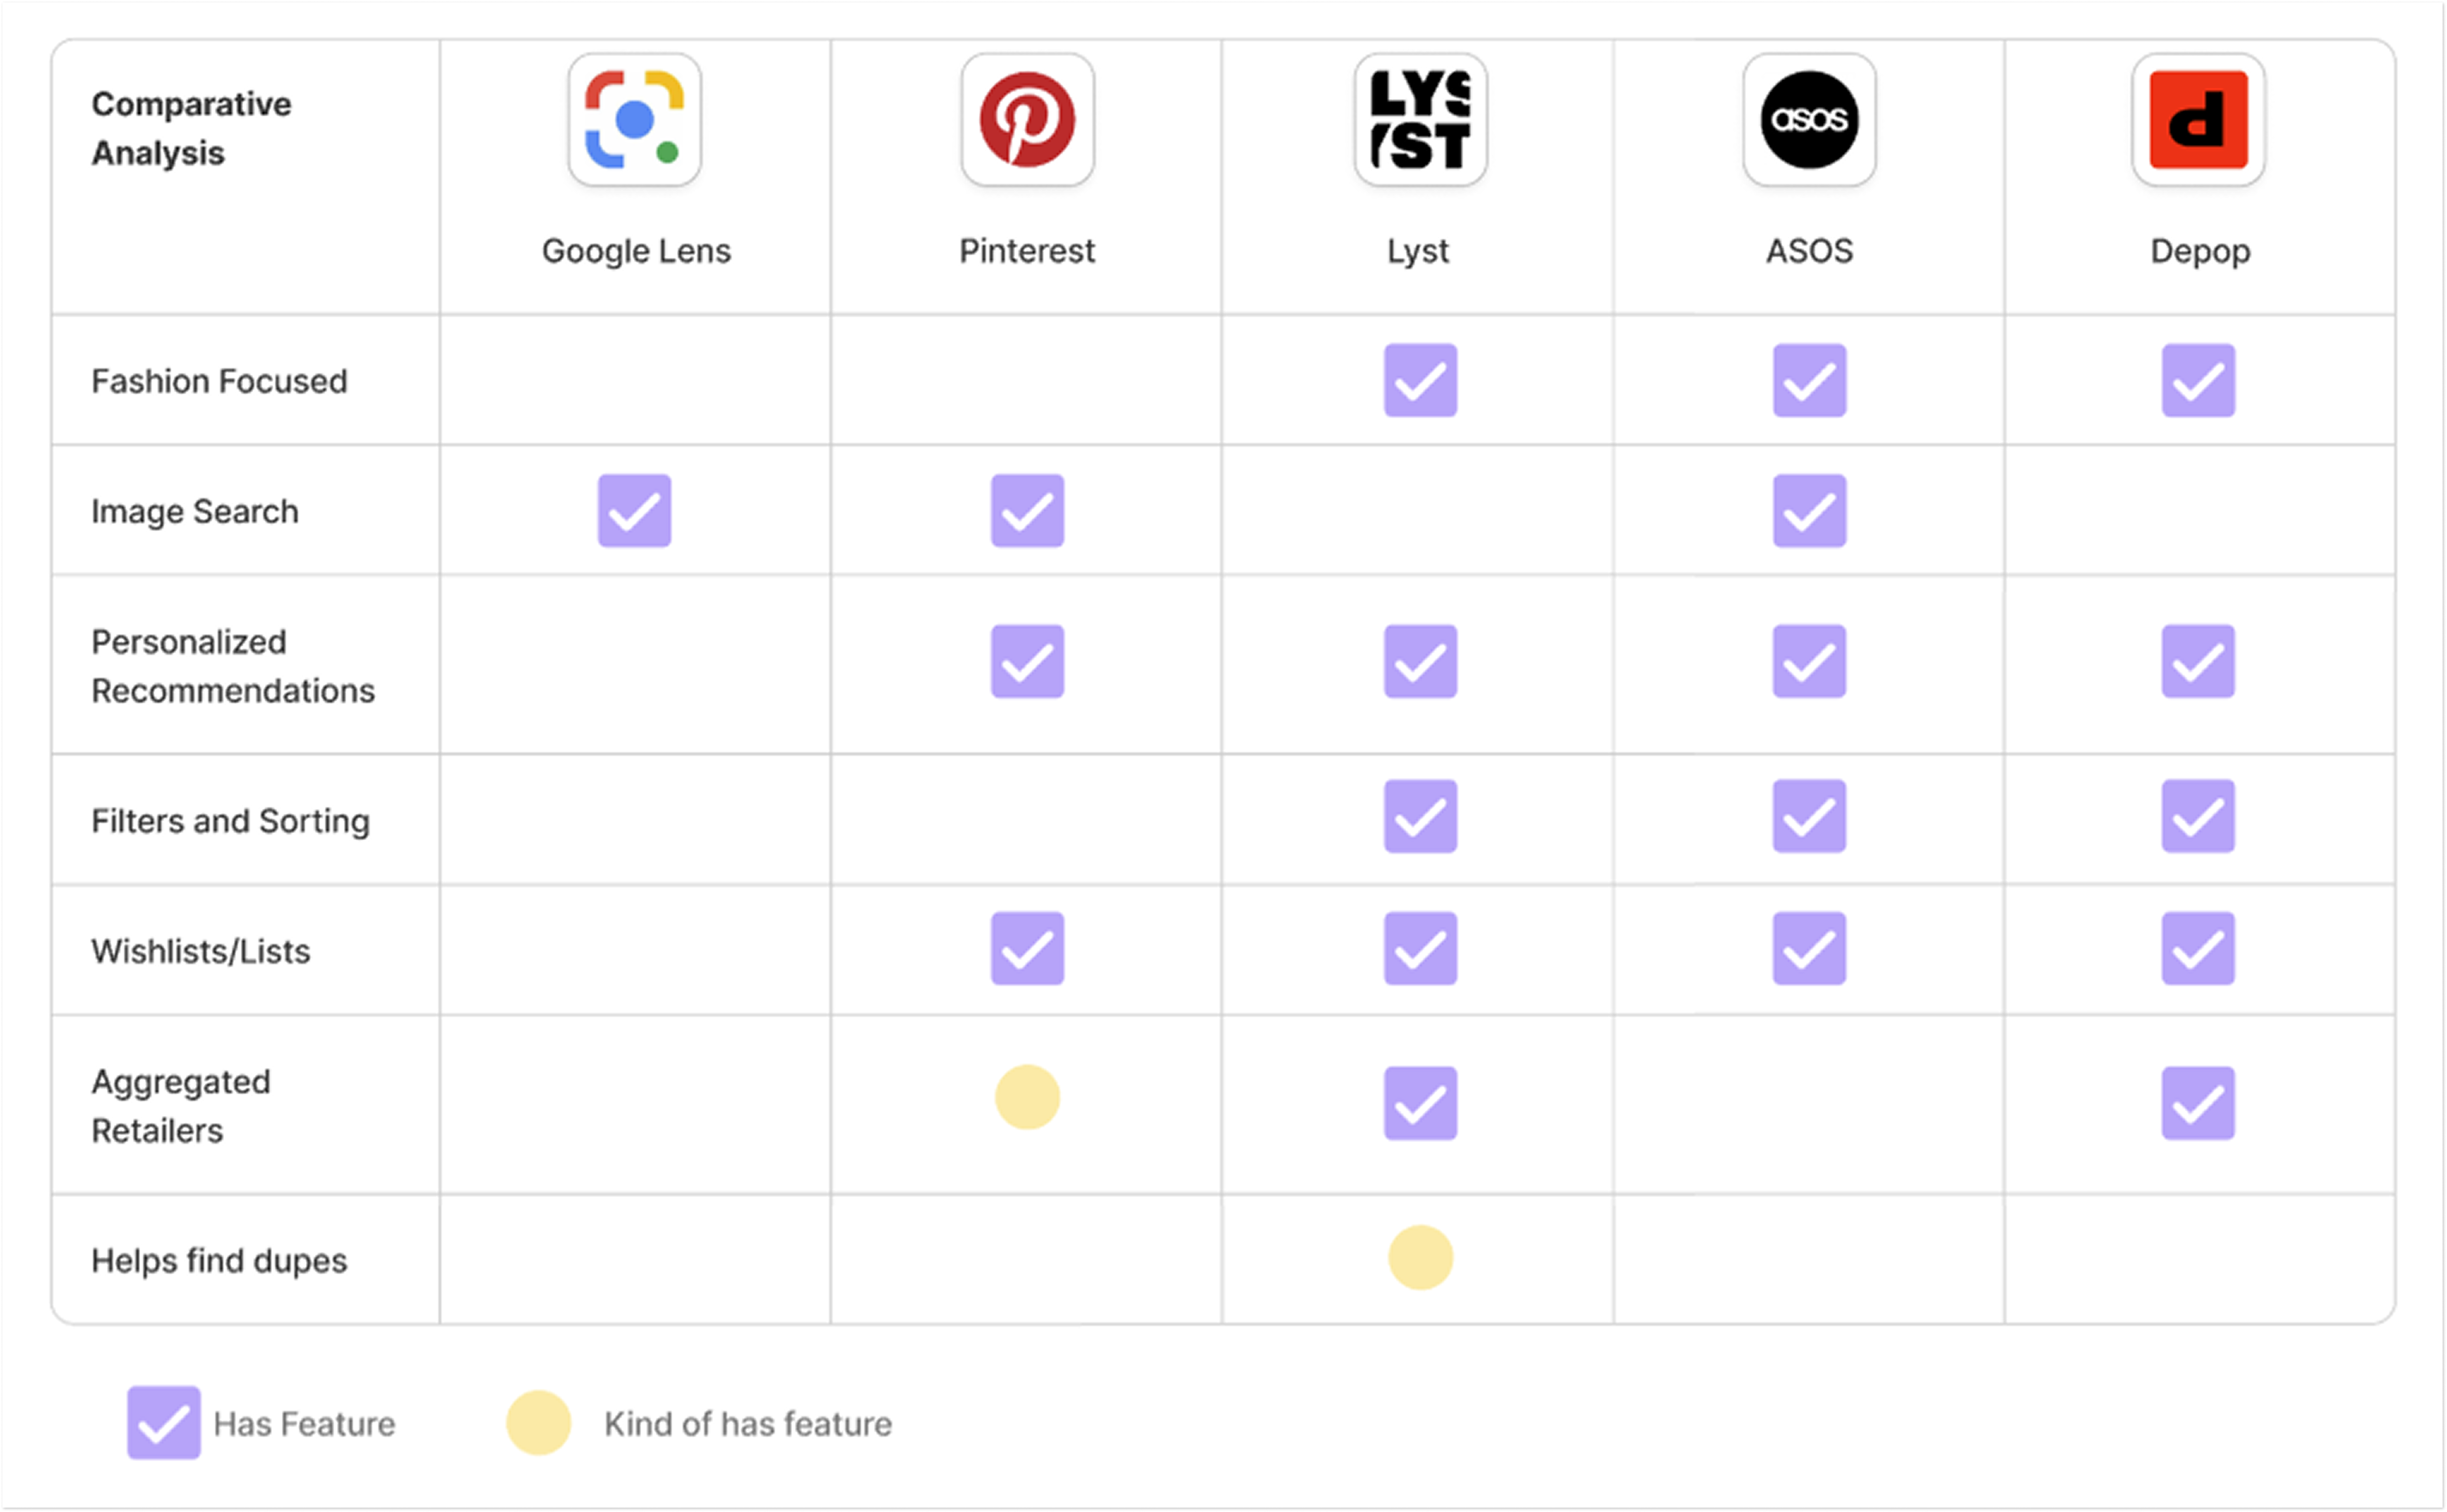Click the 'Comparative Analysis' heading
The width and height of the screenshot is (2447, 1512).
point(191,128)
